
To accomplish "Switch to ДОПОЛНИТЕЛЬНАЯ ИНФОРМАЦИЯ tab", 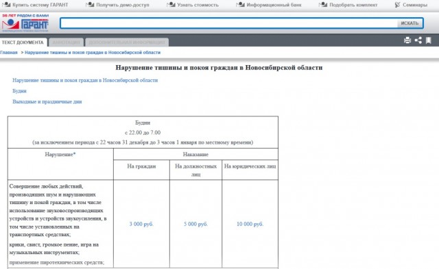I will (x=127, y=42).
